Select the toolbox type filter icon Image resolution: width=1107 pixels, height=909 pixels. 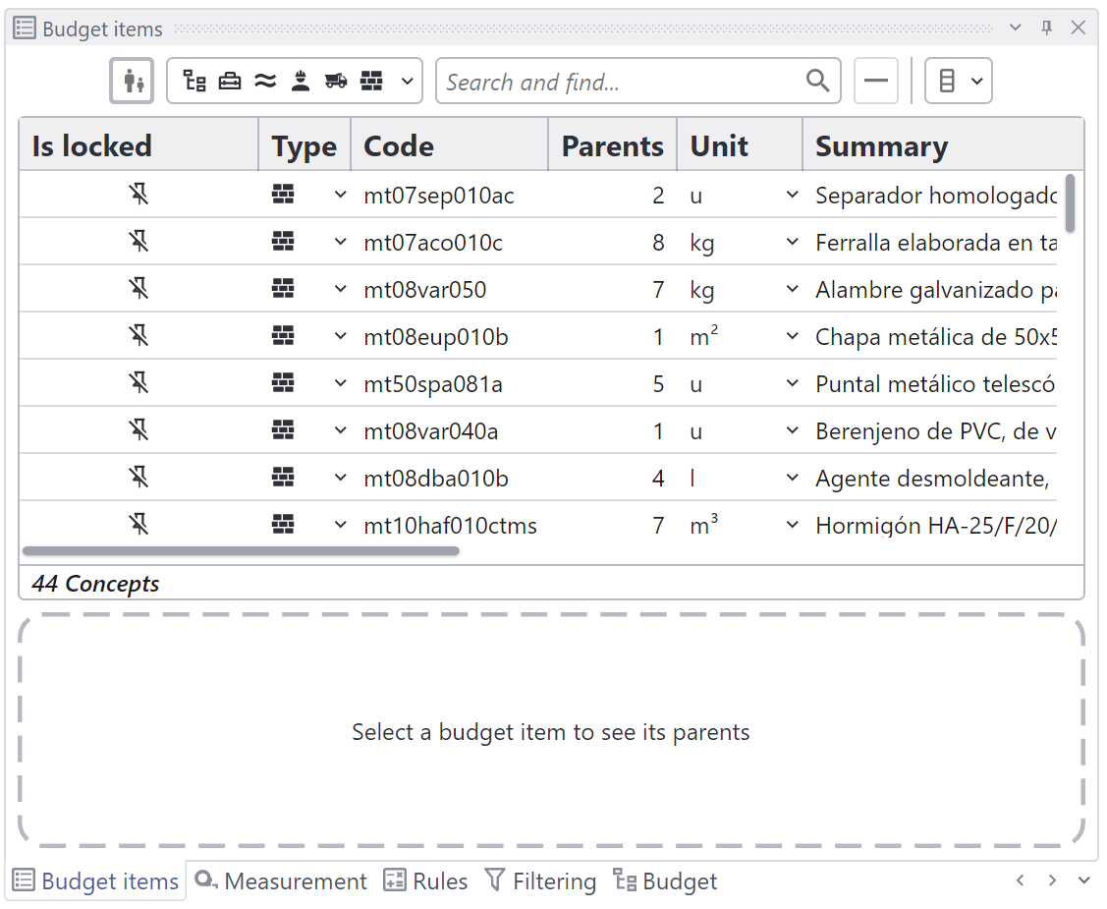pyautogui.click(x=230, y=82)
